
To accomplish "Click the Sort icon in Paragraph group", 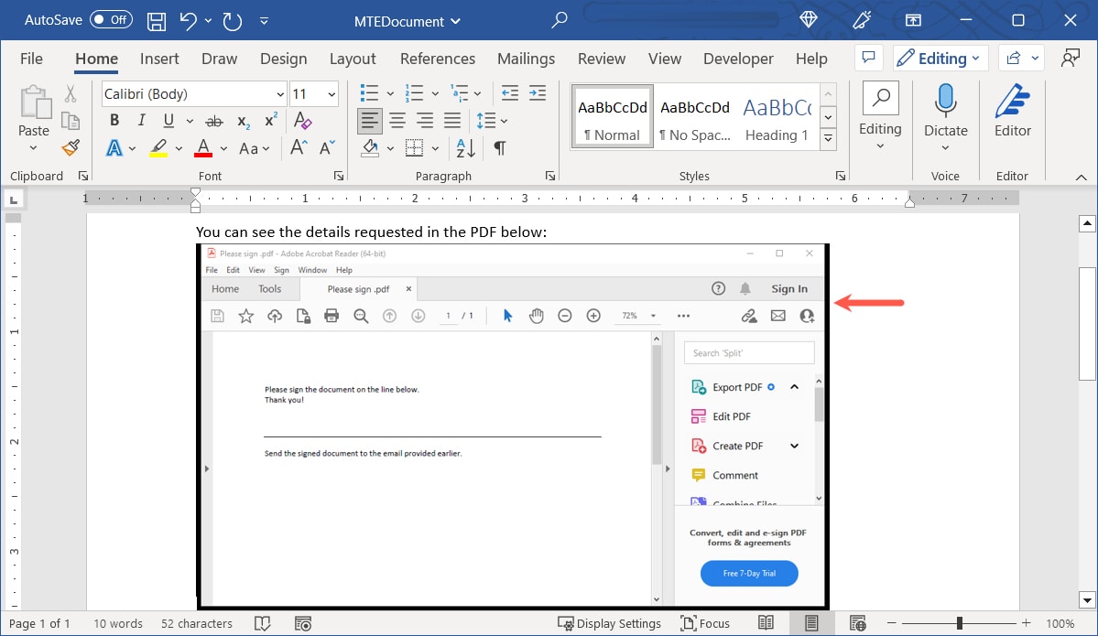I will coord(463,147).
